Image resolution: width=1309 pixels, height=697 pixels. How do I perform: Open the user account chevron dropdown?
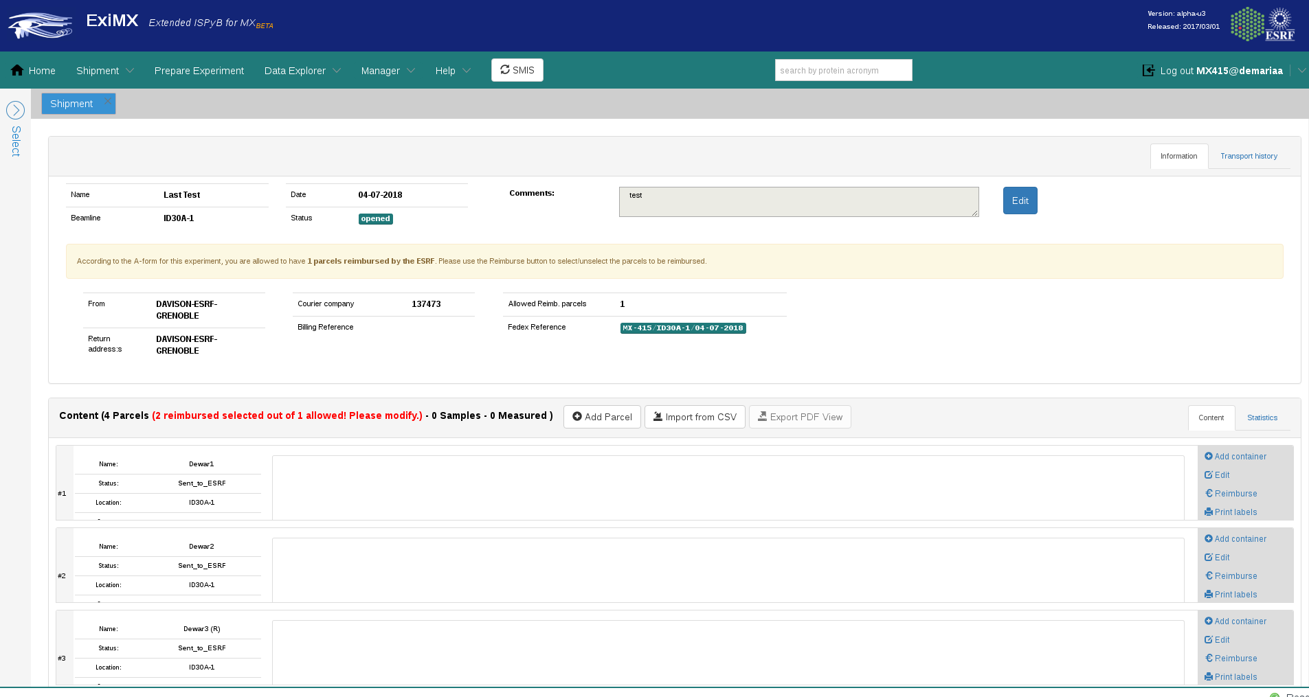(1301, 69)
